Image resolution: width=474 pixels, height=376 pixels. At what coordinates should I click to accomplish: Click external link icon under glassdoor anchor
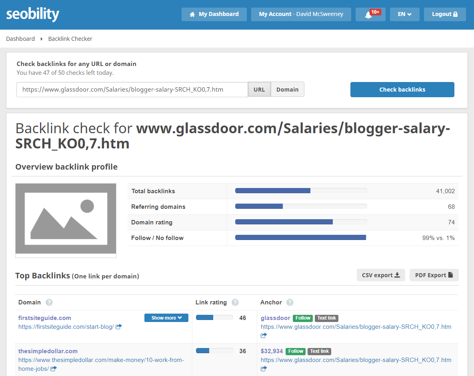(x=264, y=336)
